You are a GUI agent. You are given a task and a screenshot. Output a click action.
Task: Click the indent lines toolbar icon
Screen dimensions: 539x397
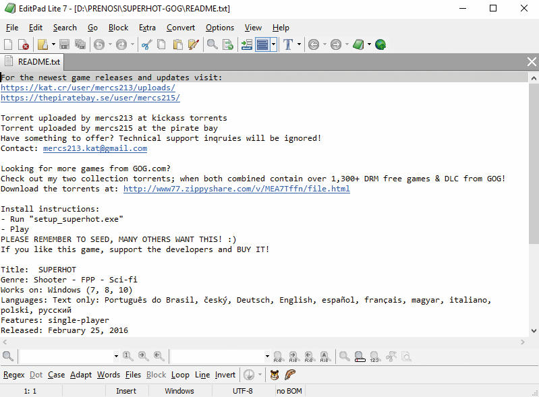246,44
